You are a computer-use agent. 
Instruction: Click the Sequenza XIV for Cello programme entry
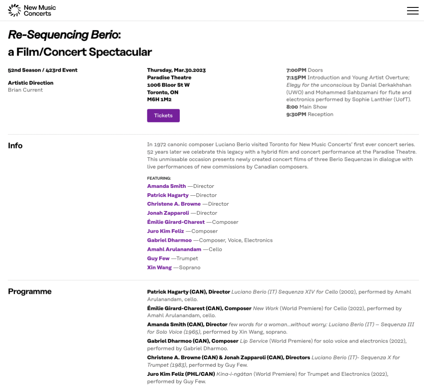[x=284, y=292]
